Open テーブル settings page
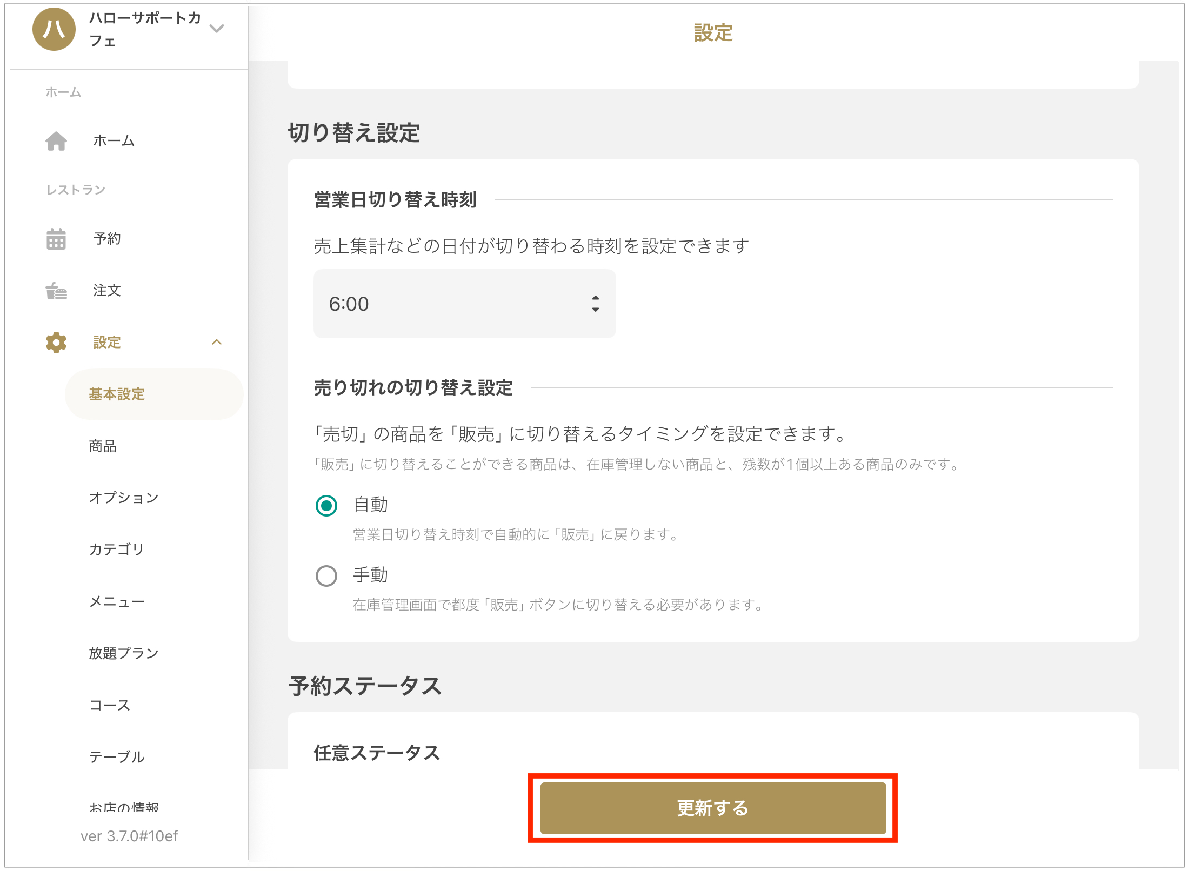This screenshot has width=1188, height=871. [x=117, y=757]
